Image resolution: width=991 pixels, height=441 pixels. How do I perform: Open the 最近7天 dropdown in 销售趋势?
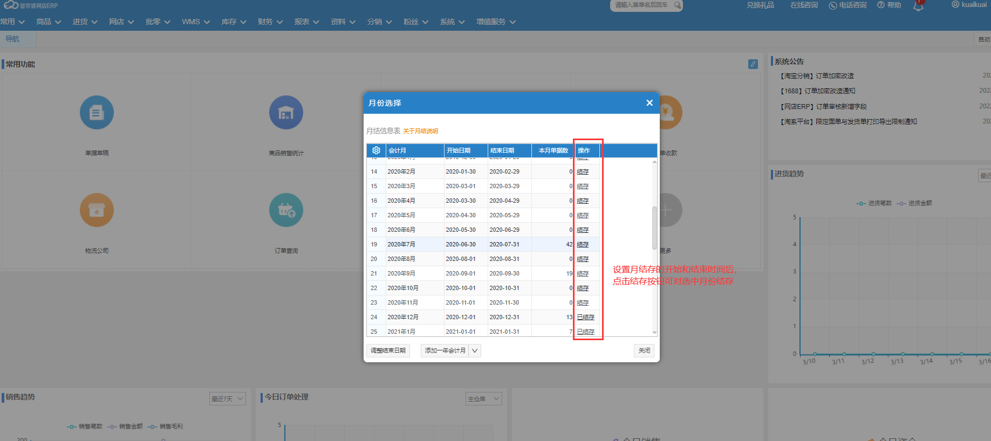pos(228,399)
